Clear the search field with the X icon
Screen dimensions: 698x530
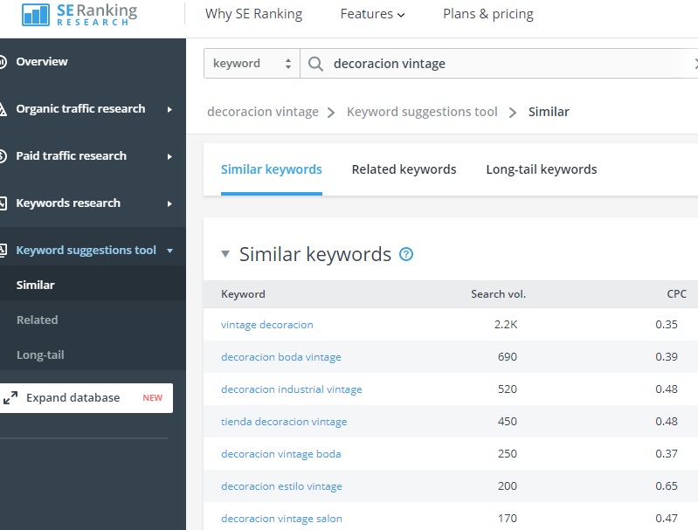pos(695,64)
